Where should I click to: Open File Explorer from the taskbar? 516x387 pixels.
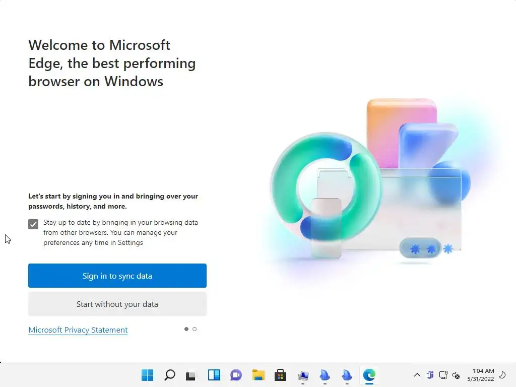point(259,375)
